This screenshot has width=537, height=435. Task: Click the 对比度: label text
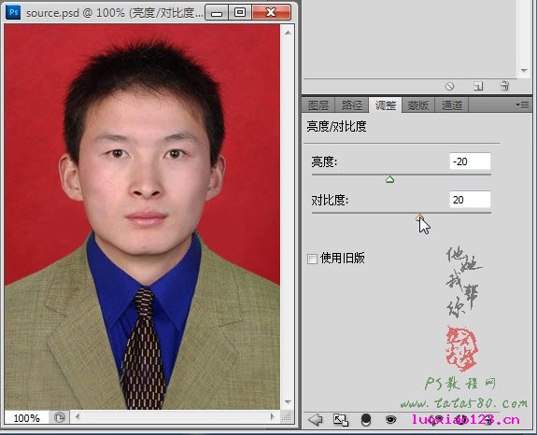coord(330,200)
